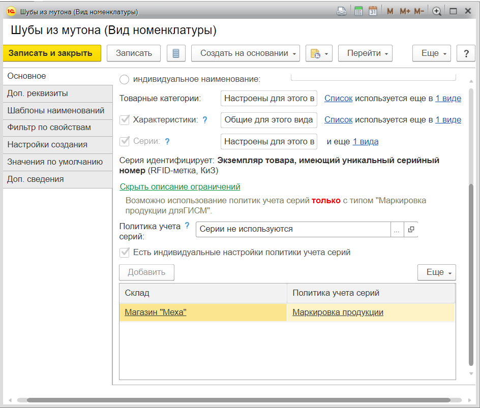480x408 pixels.
Task: Click the print icon in title bar
Action: [342, 11]
